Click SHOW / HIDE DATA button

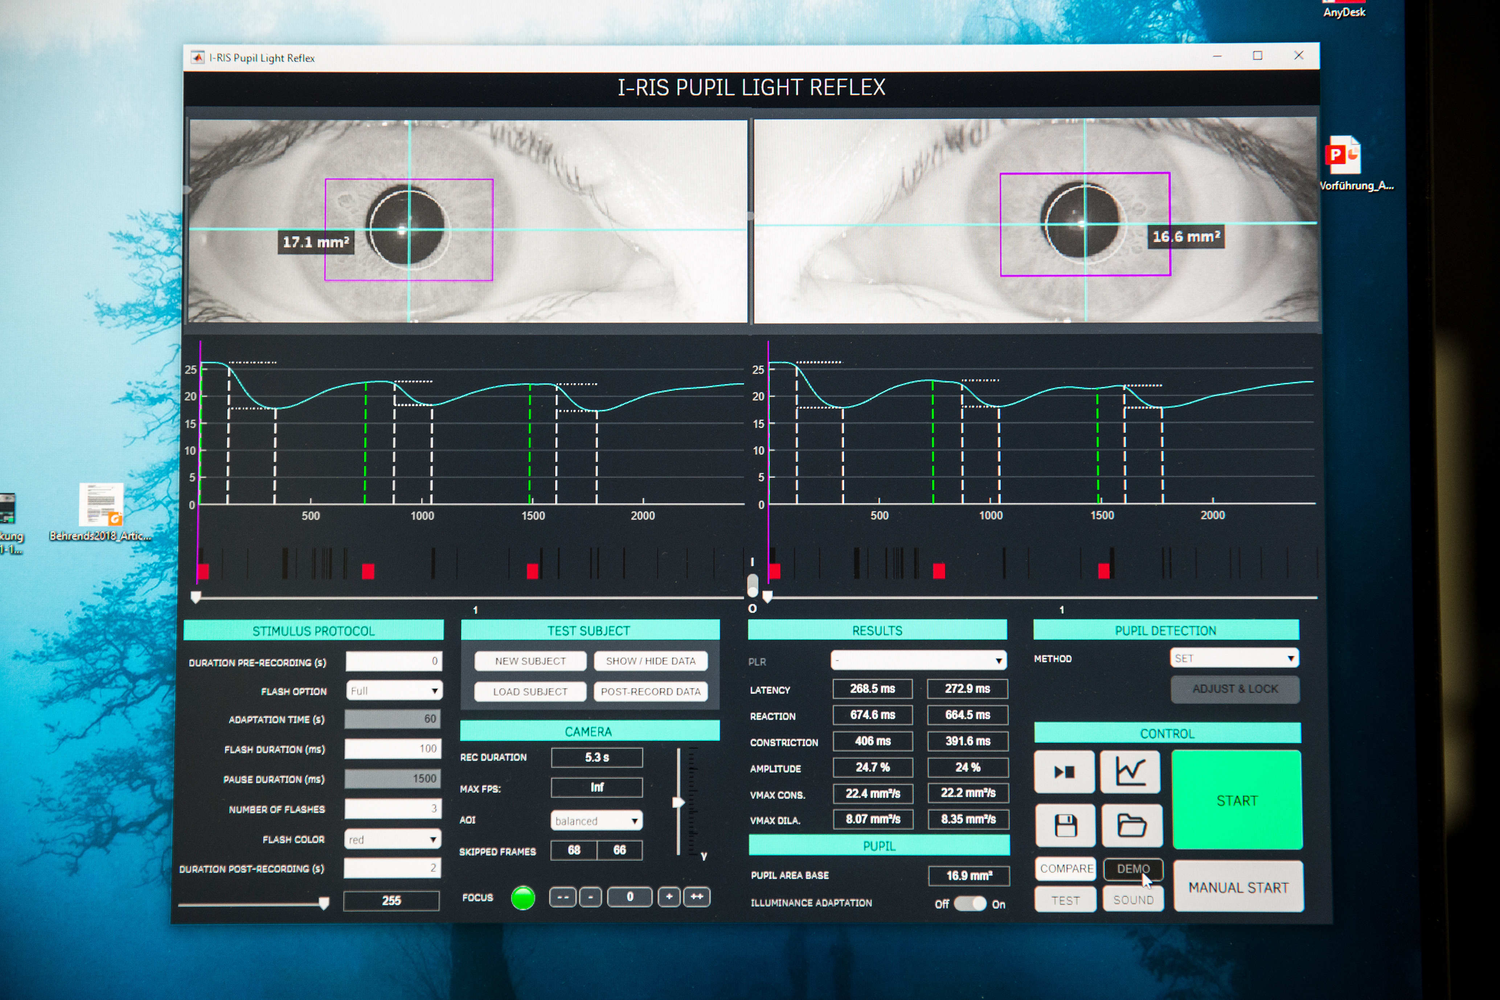pyautogui.click(x=651, y=661)
